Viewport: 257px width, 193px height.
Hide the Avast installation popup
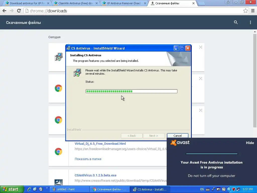250,143
